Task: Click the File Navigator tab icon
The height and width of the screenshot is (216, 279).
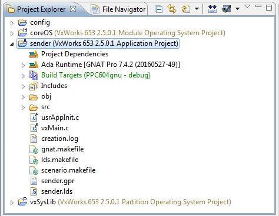Action: point(95,9)
